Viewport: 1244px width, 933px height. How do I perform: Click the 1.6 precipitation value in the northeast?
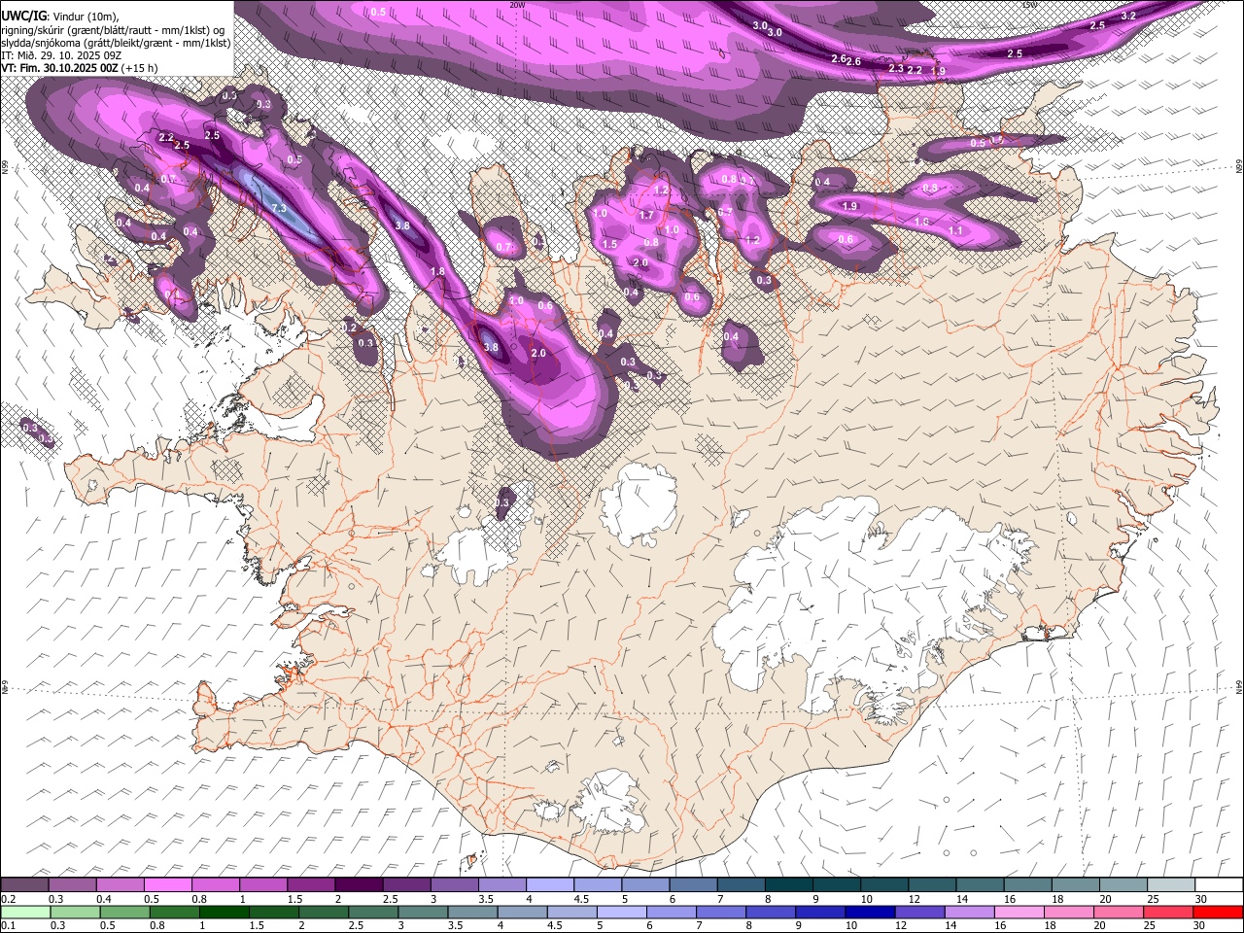[921, 222]
